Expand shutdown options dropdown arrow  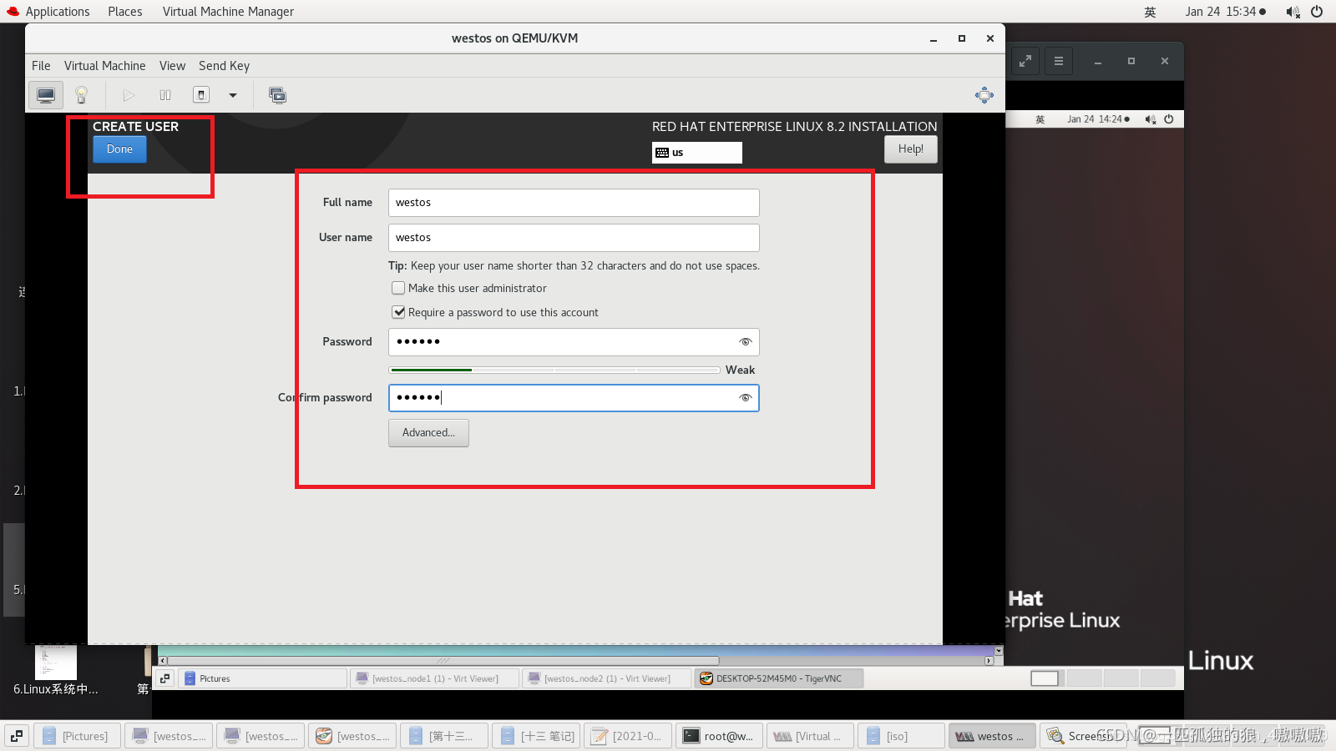233,95
